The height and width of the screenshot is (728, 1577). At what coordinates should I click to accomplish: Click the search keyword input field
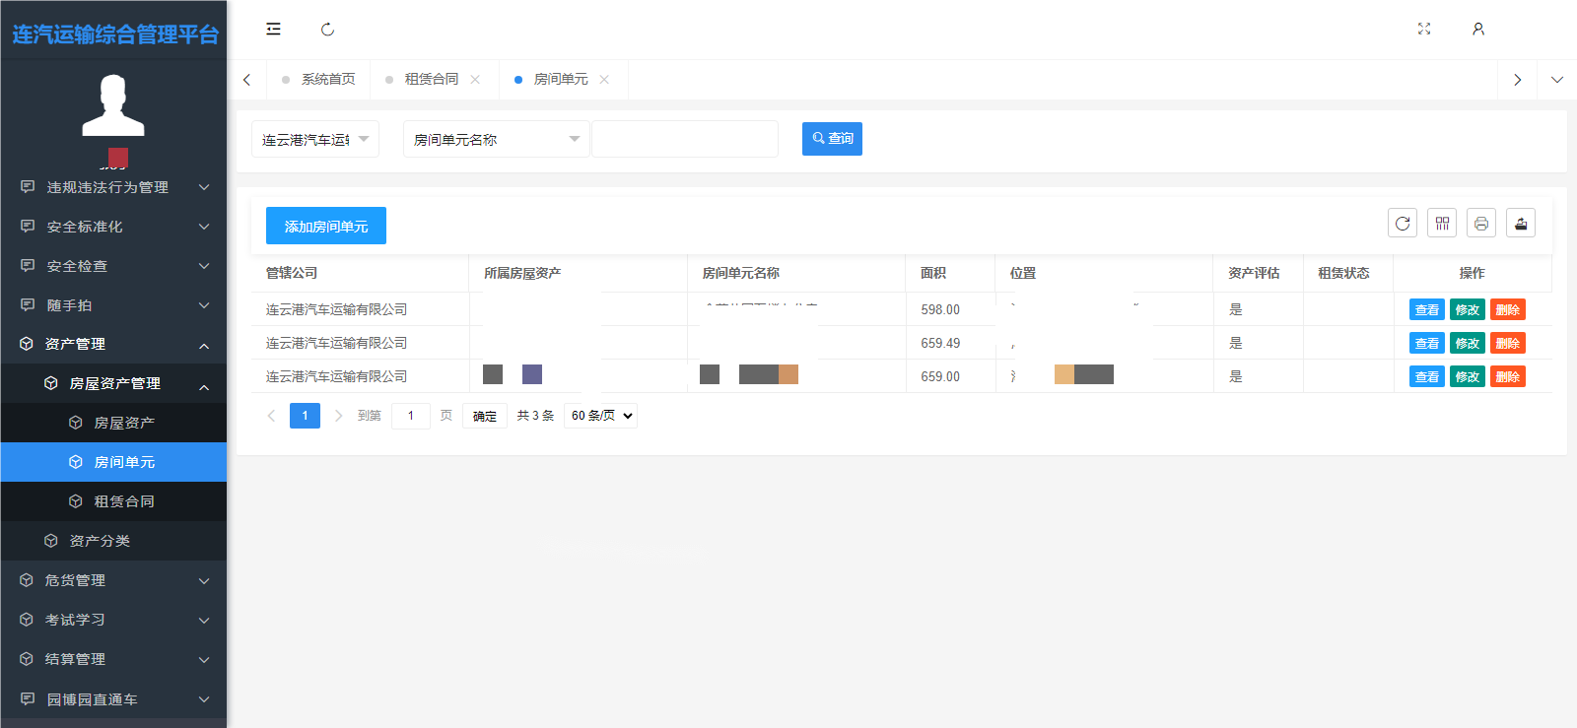point(684,140)
